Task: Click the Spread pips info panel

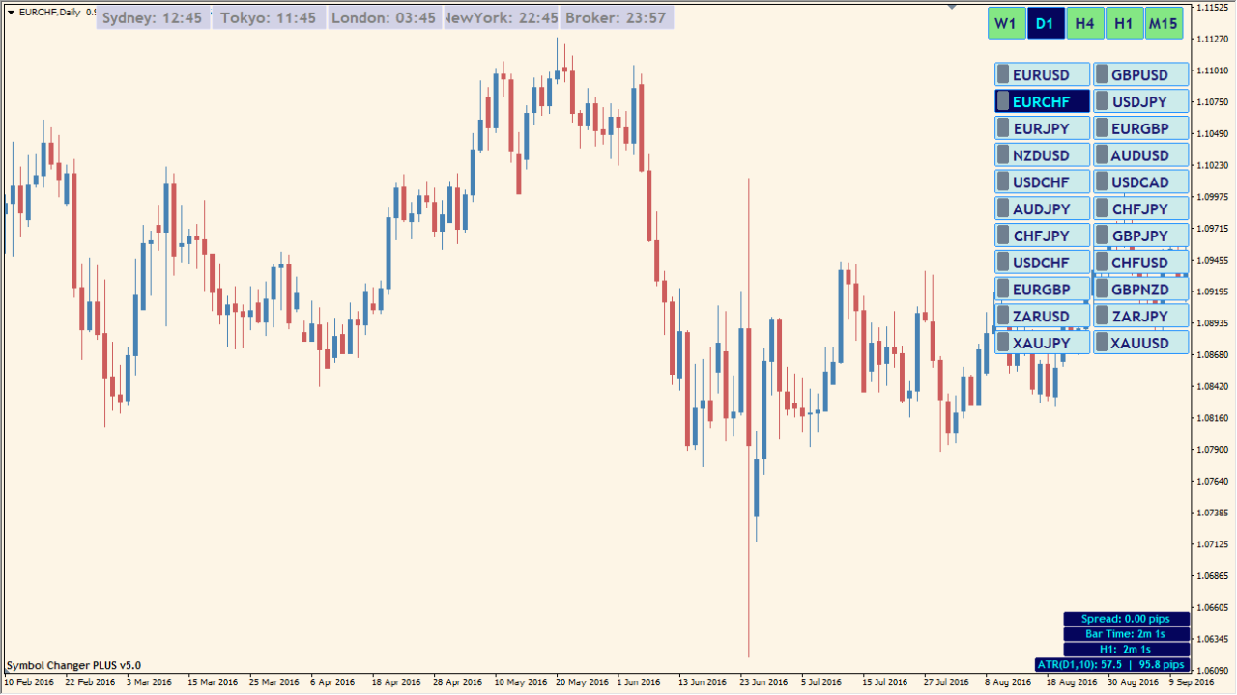Action: (1126, 619)
